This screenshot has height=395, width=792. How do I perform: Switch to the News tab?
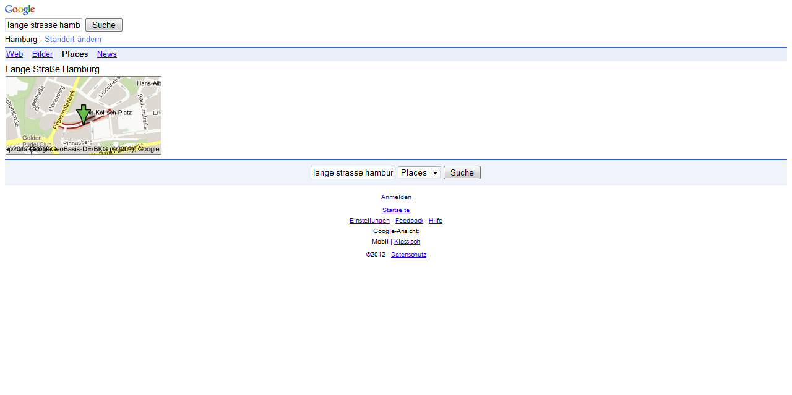click(107, 54)
